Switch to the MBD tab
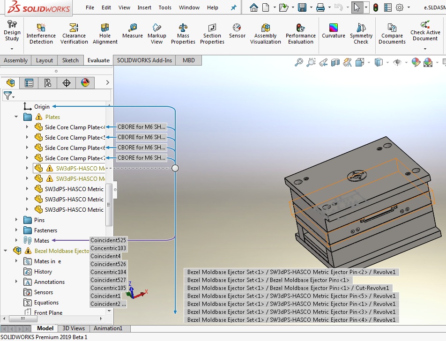This screenshot has height=341, width=446. click(x=189, y=60)
